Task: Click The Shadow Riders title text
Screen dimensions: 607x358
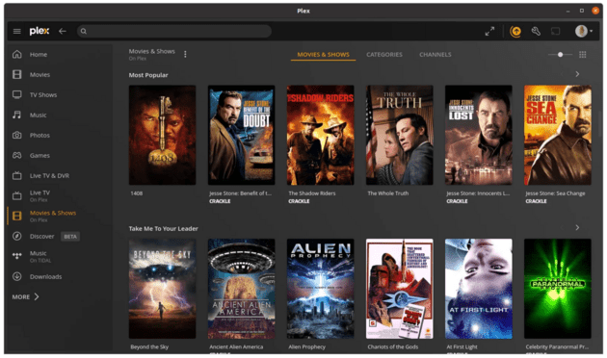Action: click(312, 193)
